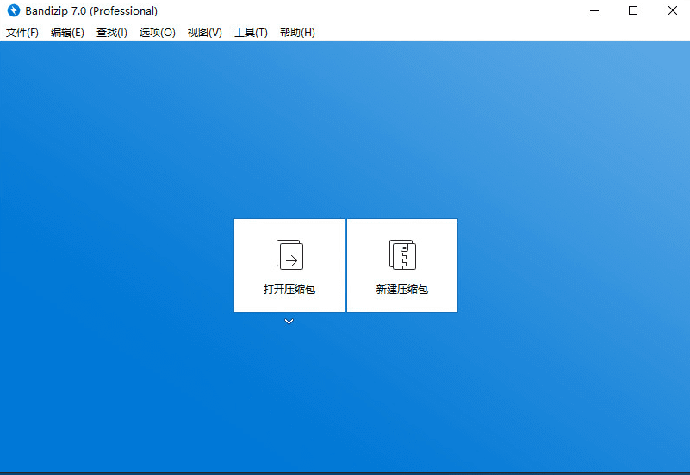Expand the chevron below 打开压缩包
The height and width of the screenshot is (475, 690).
coord(289,322)
